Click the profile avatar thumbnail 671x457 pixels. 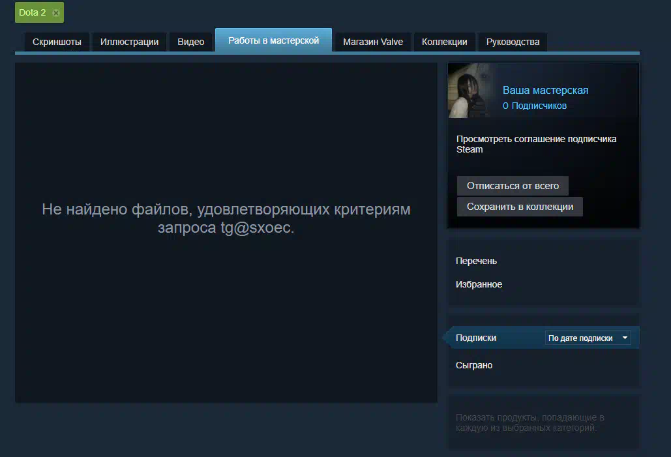pos(470,90)
